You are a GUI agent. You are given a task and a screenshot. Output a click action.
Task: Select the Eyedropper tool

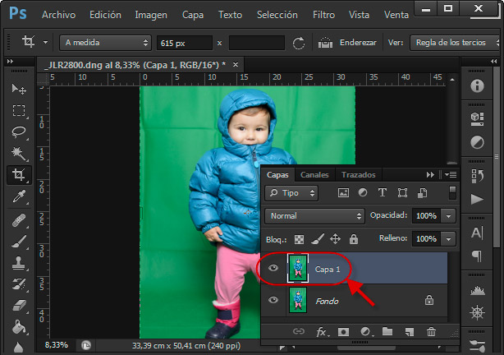[19, 196]
